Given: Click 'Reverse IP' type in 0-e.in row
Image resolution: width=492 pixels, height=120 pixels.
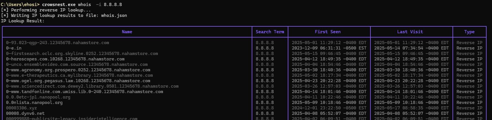Looking at the screenshot, I should click(x=469, y=48).
